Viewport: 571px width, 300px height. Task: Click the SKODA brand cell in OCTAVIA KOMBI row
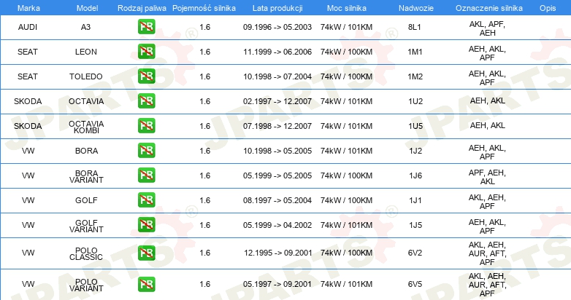pyautogui.click(x=28, y=126)
